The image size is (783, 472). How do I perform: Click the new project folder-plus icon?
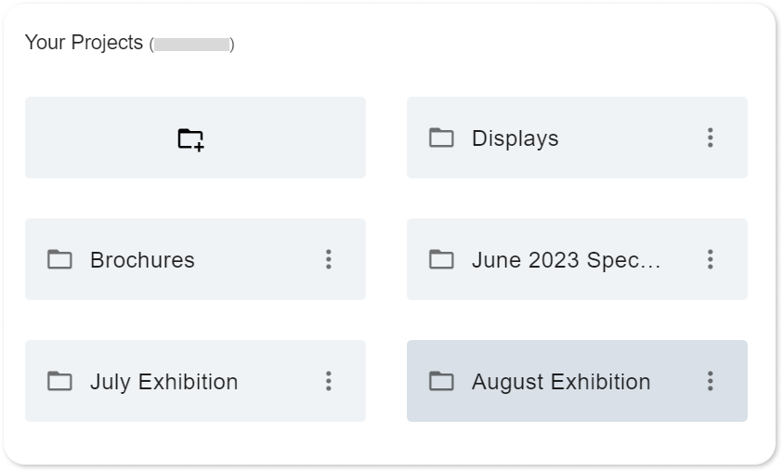(190, 138)
